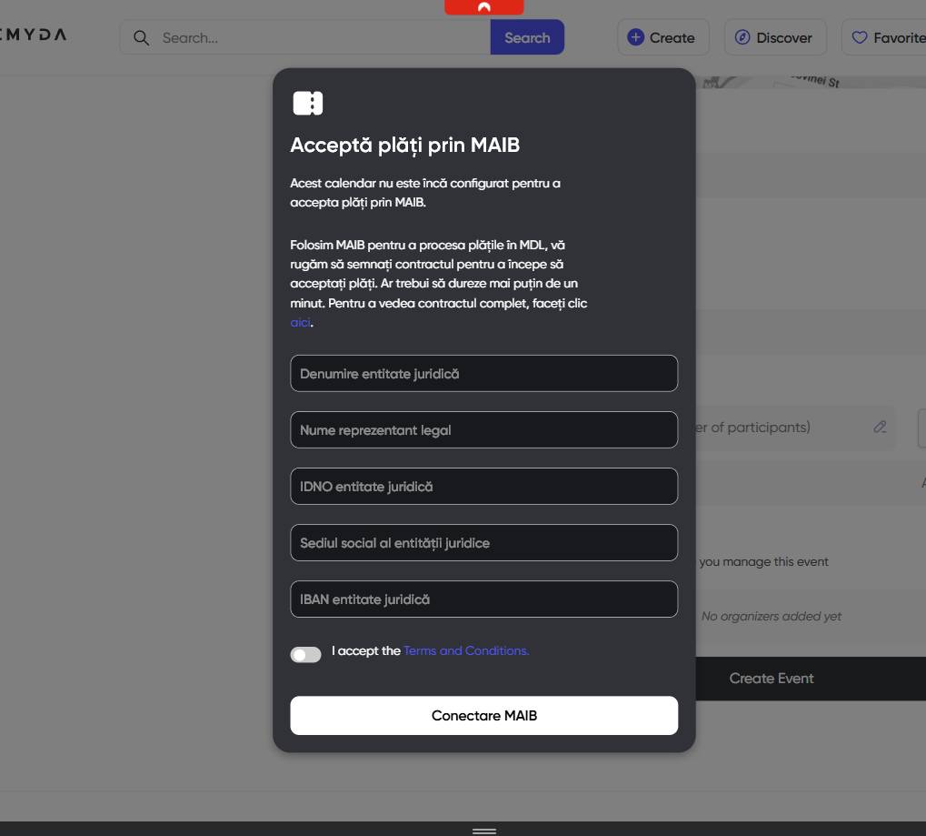This screenshot has height=836, width=926.
Task: Open the Create menu with plus icon
Action: click(x=662, y=37)
